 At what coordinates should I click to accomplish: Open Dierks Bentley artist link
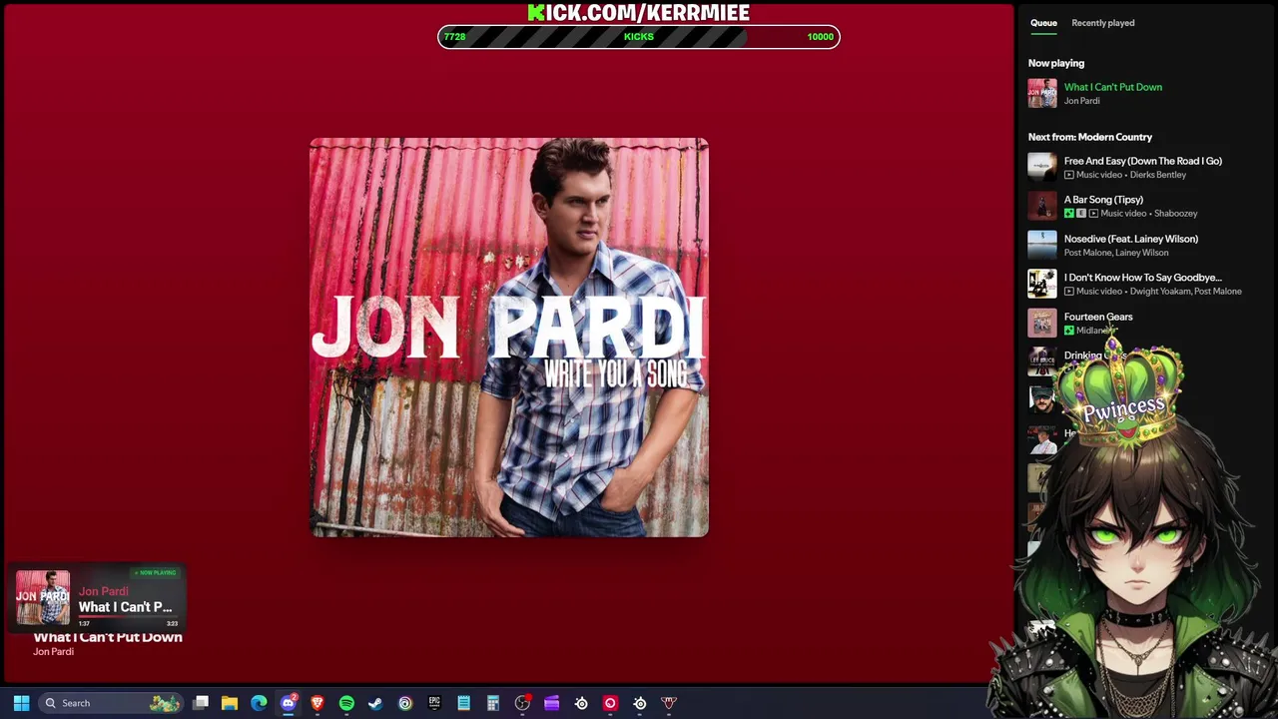click(x=1158, y=175)
